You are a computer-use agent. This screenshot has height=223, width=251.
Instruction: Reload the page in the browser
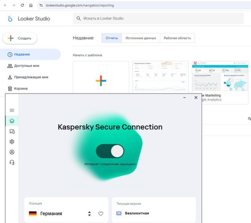[23, 5]
